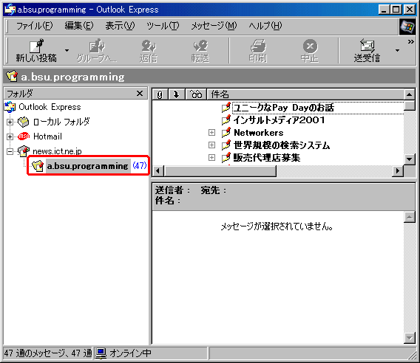Click the 印刷 print toolbar icon
The height and width of the screenshot is (363, 420).
257,50
